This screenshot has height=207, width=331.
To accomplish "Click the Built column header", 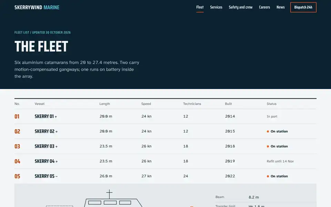I will 228,104.
